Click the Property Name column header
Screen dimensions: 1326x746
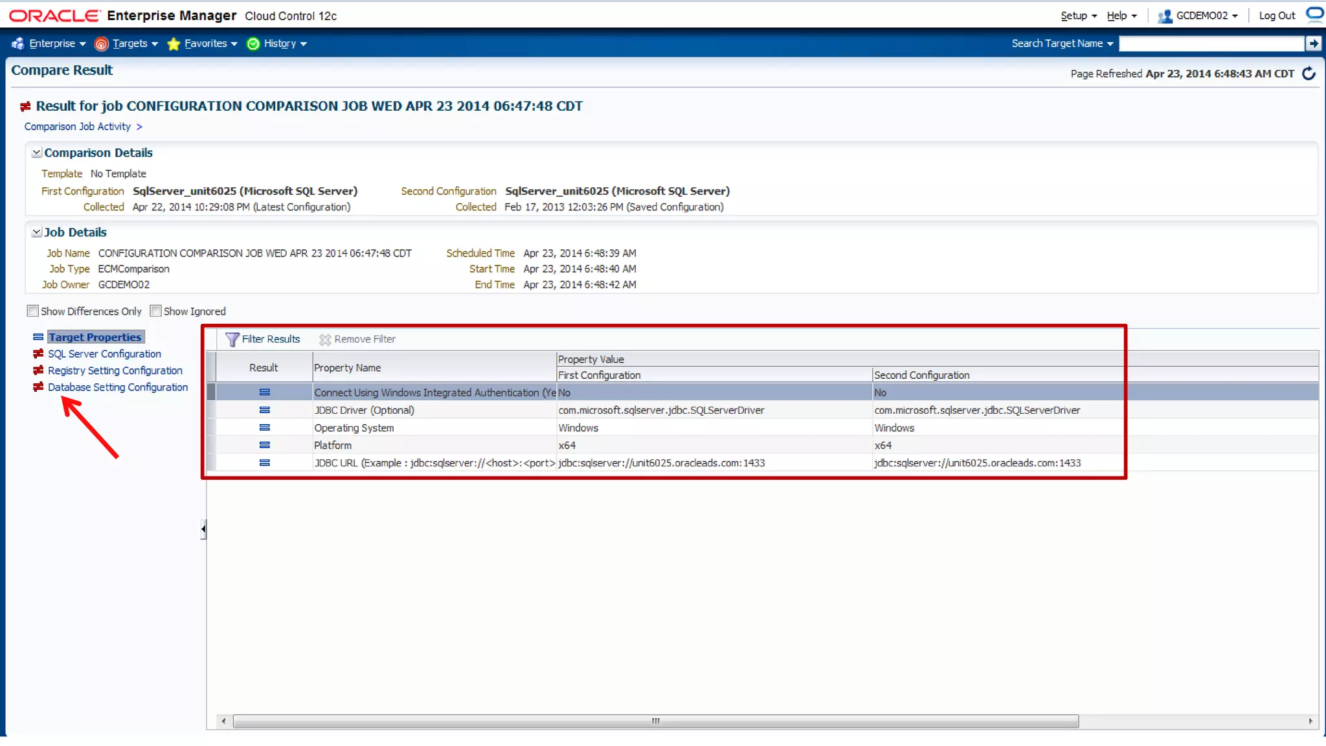tap(434, 367)
